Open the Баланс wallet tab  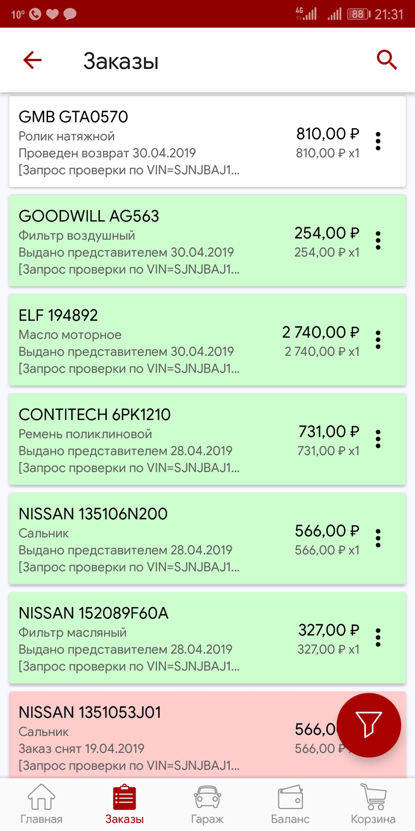290,804
